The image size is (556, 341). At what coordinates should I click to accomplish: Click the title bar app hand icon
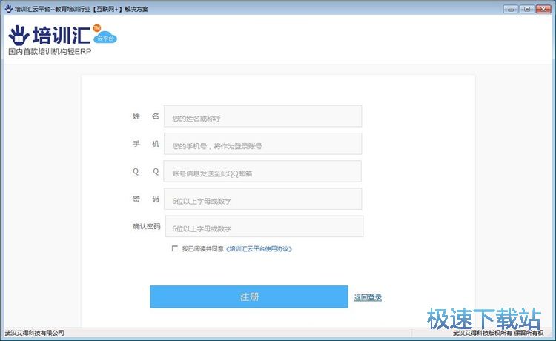coord(8,8)
